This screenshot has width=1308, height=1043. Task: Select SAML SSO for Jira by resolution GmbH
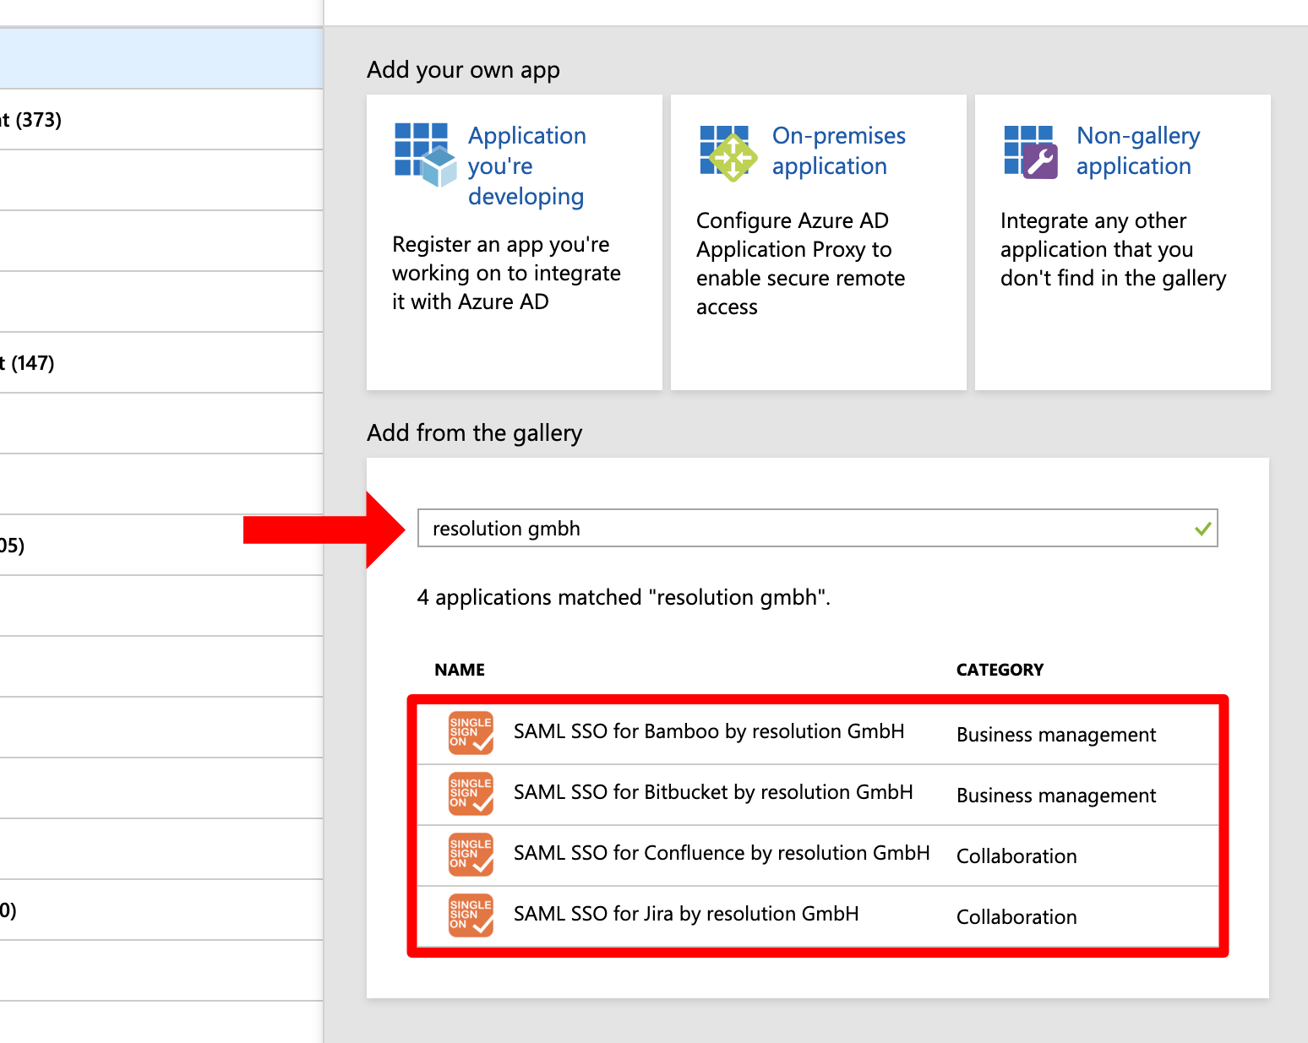click(686, 914)
